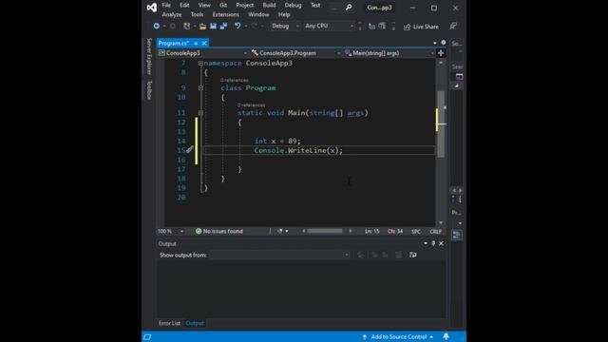Open the Main(string[] args) member dropdown
The height and width of the screenshot is (342, 608).
point(389,53)
